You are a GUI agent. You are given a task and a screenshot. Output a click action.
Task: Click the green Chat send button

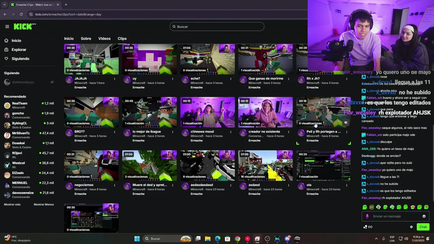[423, 227]
